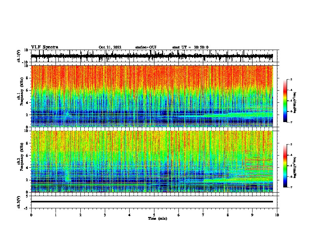Screen dimensions: 312x241
Task: Click the ch.1 colorbar log(PSD) unit label
Action: [295, 102]
